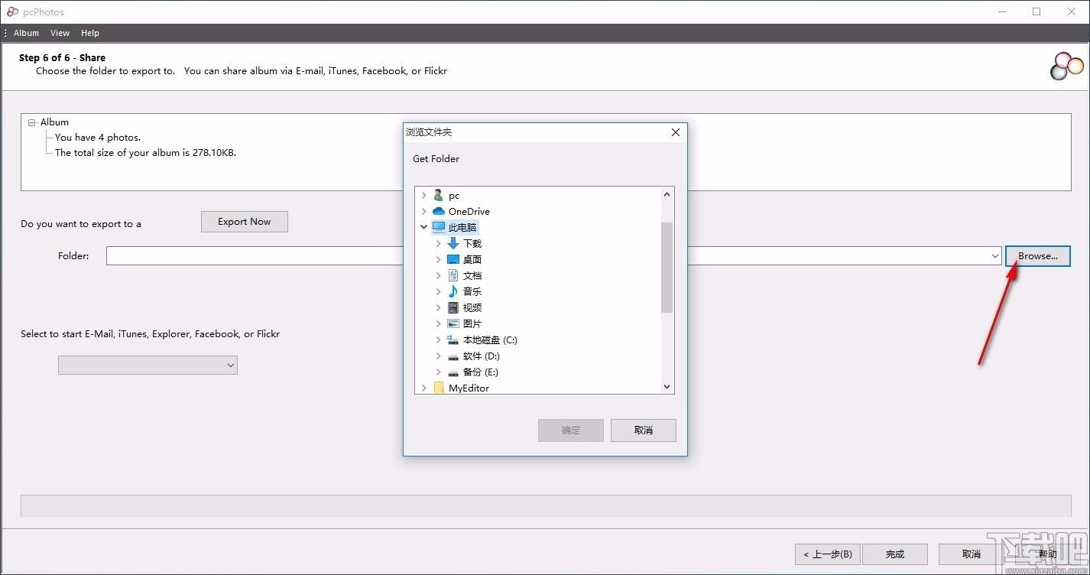Select the 图片 tree item label
The height and width of the screenshot is (575, 1090).
[x=472, y=324]
